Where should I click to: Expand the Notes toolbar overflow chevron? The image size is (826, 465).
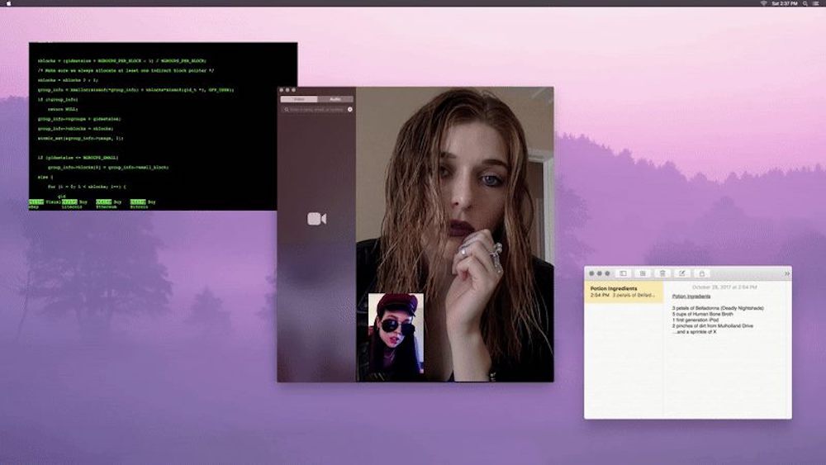tap(786, 273)
